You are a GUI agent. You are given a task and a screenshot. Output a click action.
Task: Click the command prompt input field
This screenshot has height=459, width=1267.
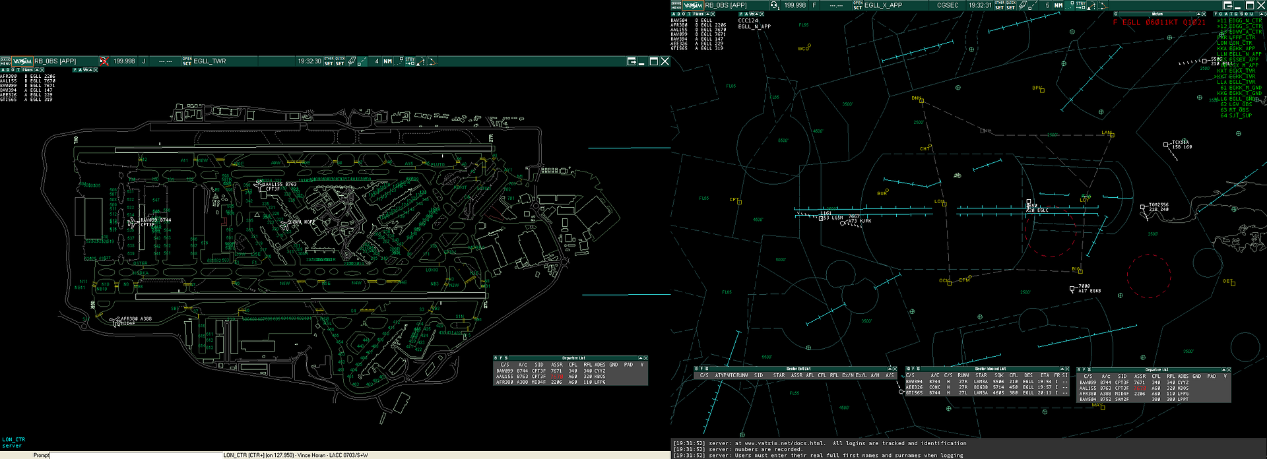[135, 455]
